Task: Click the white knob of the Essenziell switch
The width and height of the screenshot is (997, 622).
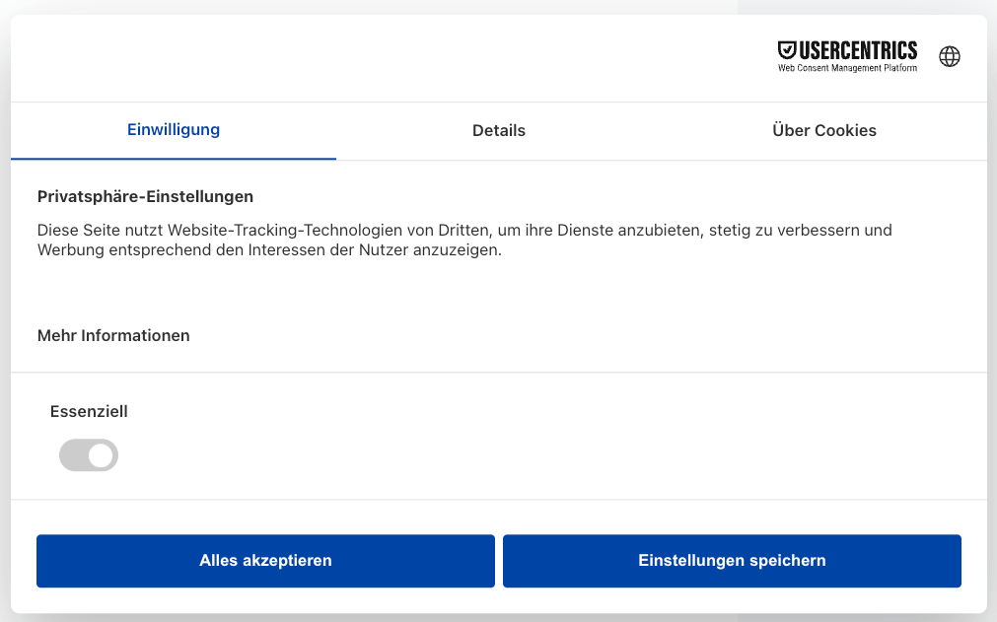Action: pos(102,455)
